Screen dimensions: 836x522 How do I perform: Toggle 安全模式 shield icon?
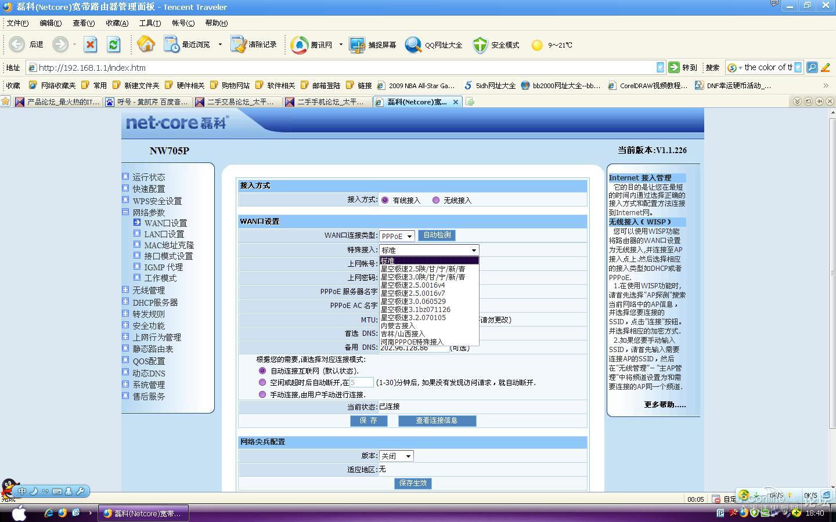pos(496,45)
